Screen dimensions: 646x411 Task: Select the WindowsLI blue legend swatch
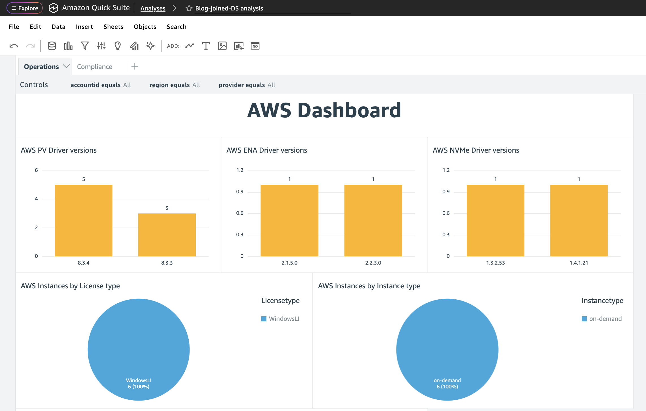click(264, 319)
